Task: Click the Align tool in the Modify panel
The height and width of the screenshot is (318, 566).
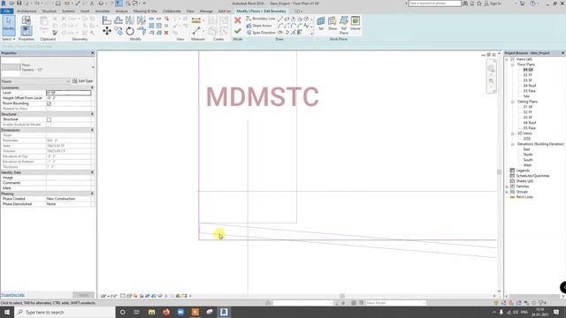Action: pos(107,20)
